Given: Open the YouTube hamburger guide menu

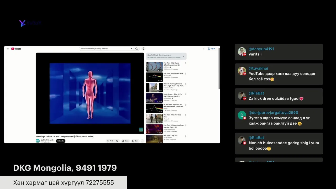Looking at the screenshot, I should tap(8, 49).
